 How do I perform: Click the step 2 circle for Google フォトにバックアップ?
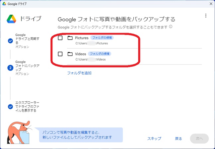pos(10,68)
